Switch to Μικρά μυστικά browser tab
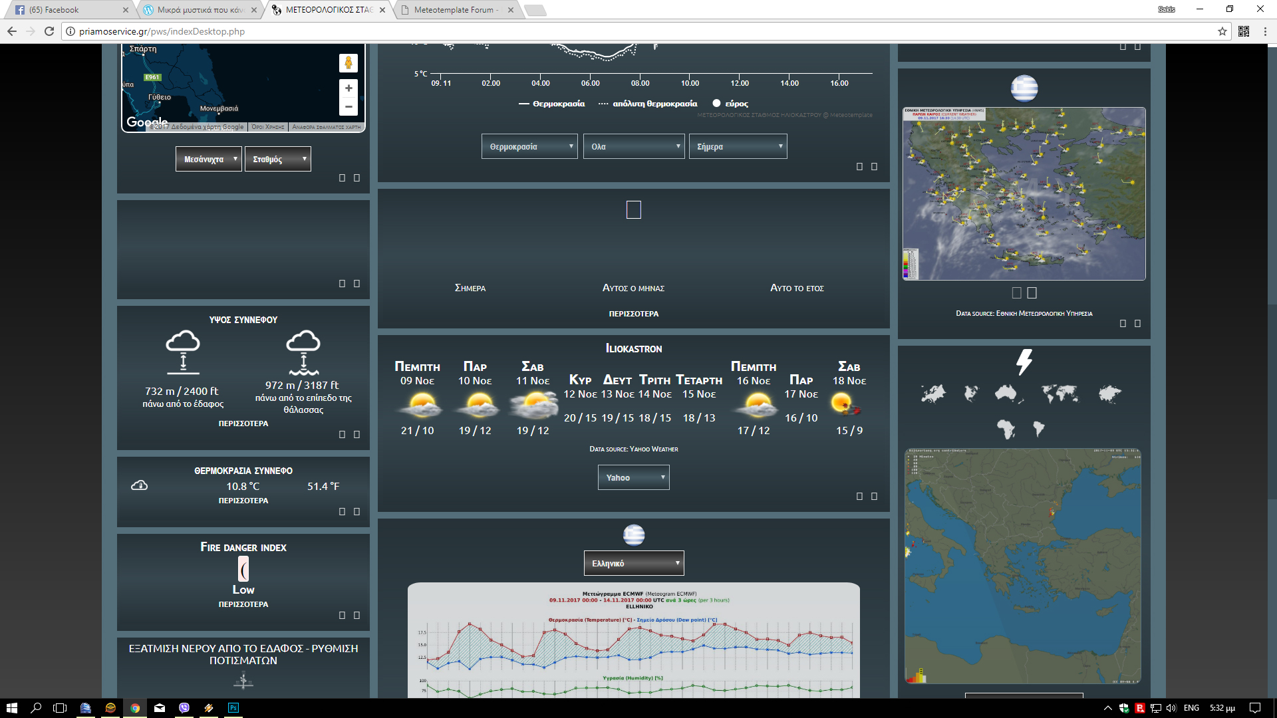This screenshot has height=718, width=1277. pyautogui.click(x=200, y=10)
